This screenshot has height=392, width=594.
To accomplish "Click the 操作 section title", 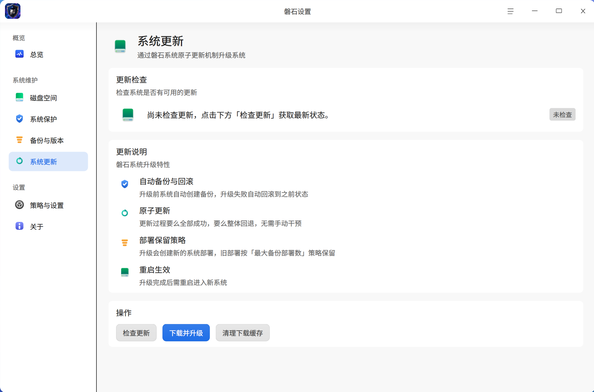I will pyautogui.click(x=124, y=313).
